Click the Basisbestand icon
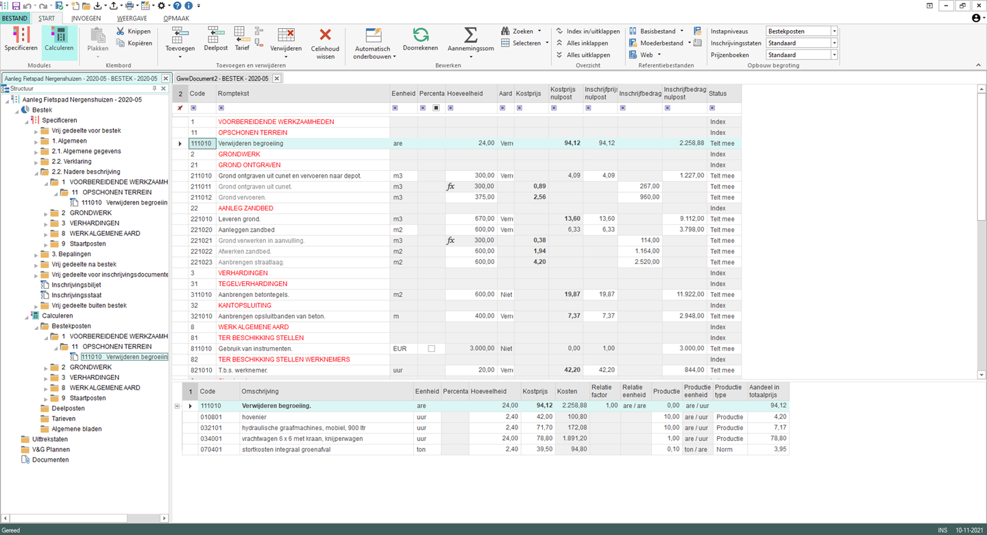Image resolution: width=987 pixels, height=535 pixels. click(x=633, y=31)
